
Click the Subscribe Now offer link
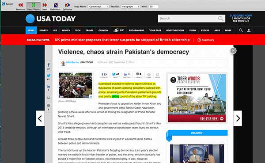(241, 18)
